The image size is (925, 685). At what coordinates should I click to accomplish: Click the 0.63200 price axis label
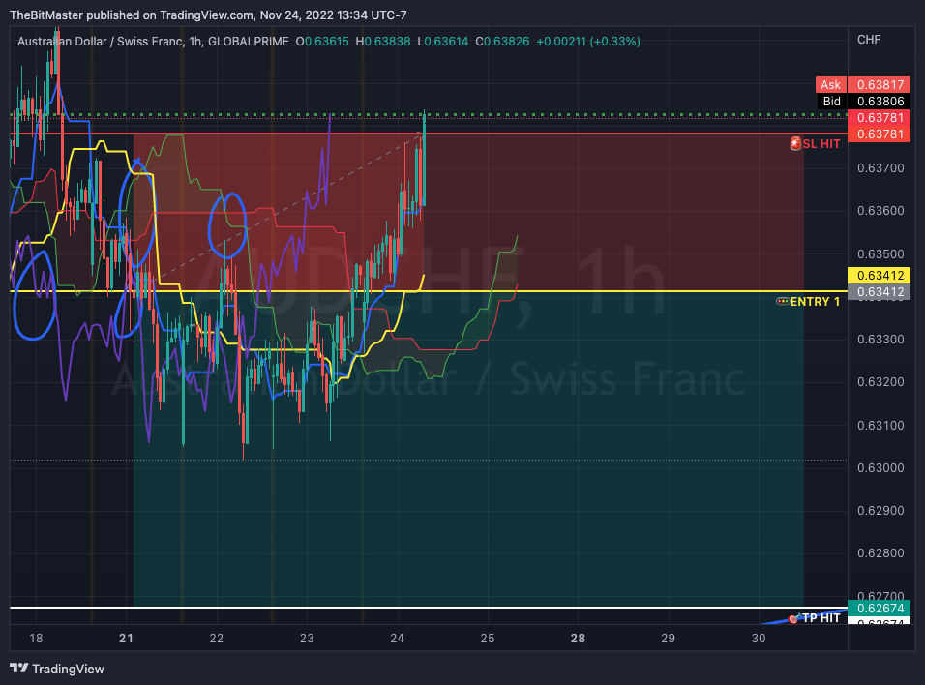(x=880, y=382)
